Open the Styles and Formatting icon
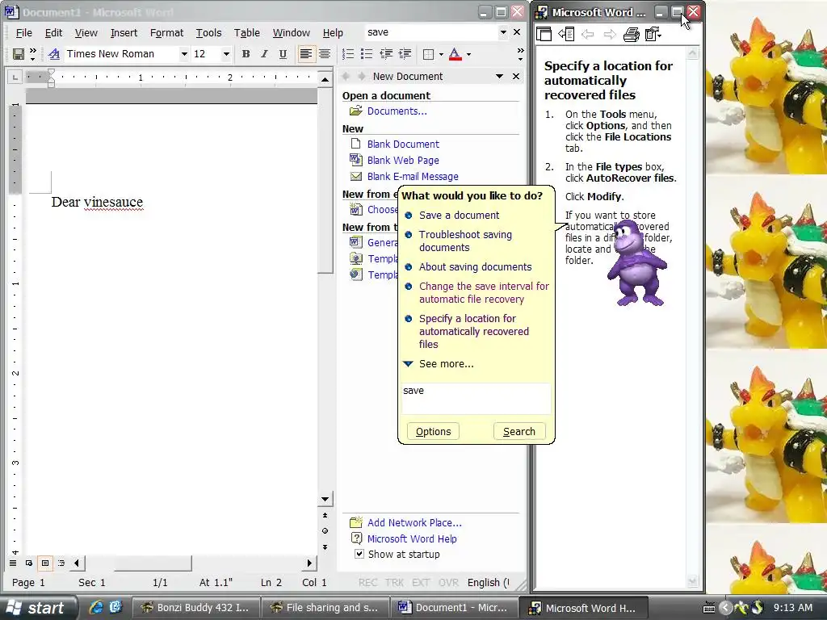Image resolution: width=827 pixels, height=620 pixels. (54, 54)
